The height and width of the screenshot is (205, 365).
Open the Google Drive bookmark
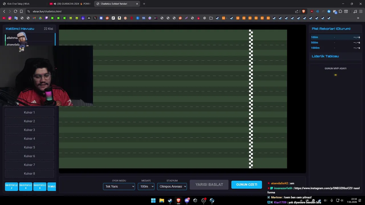40,18
